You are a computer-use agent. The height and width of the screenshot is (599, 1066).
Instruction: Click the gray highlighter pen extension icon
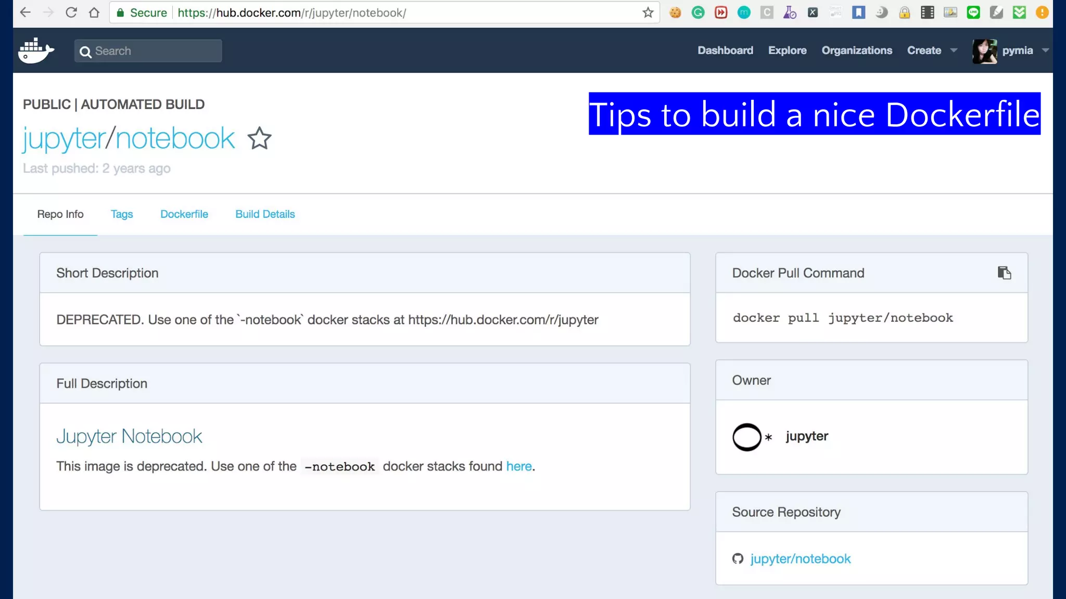[996, 12]
